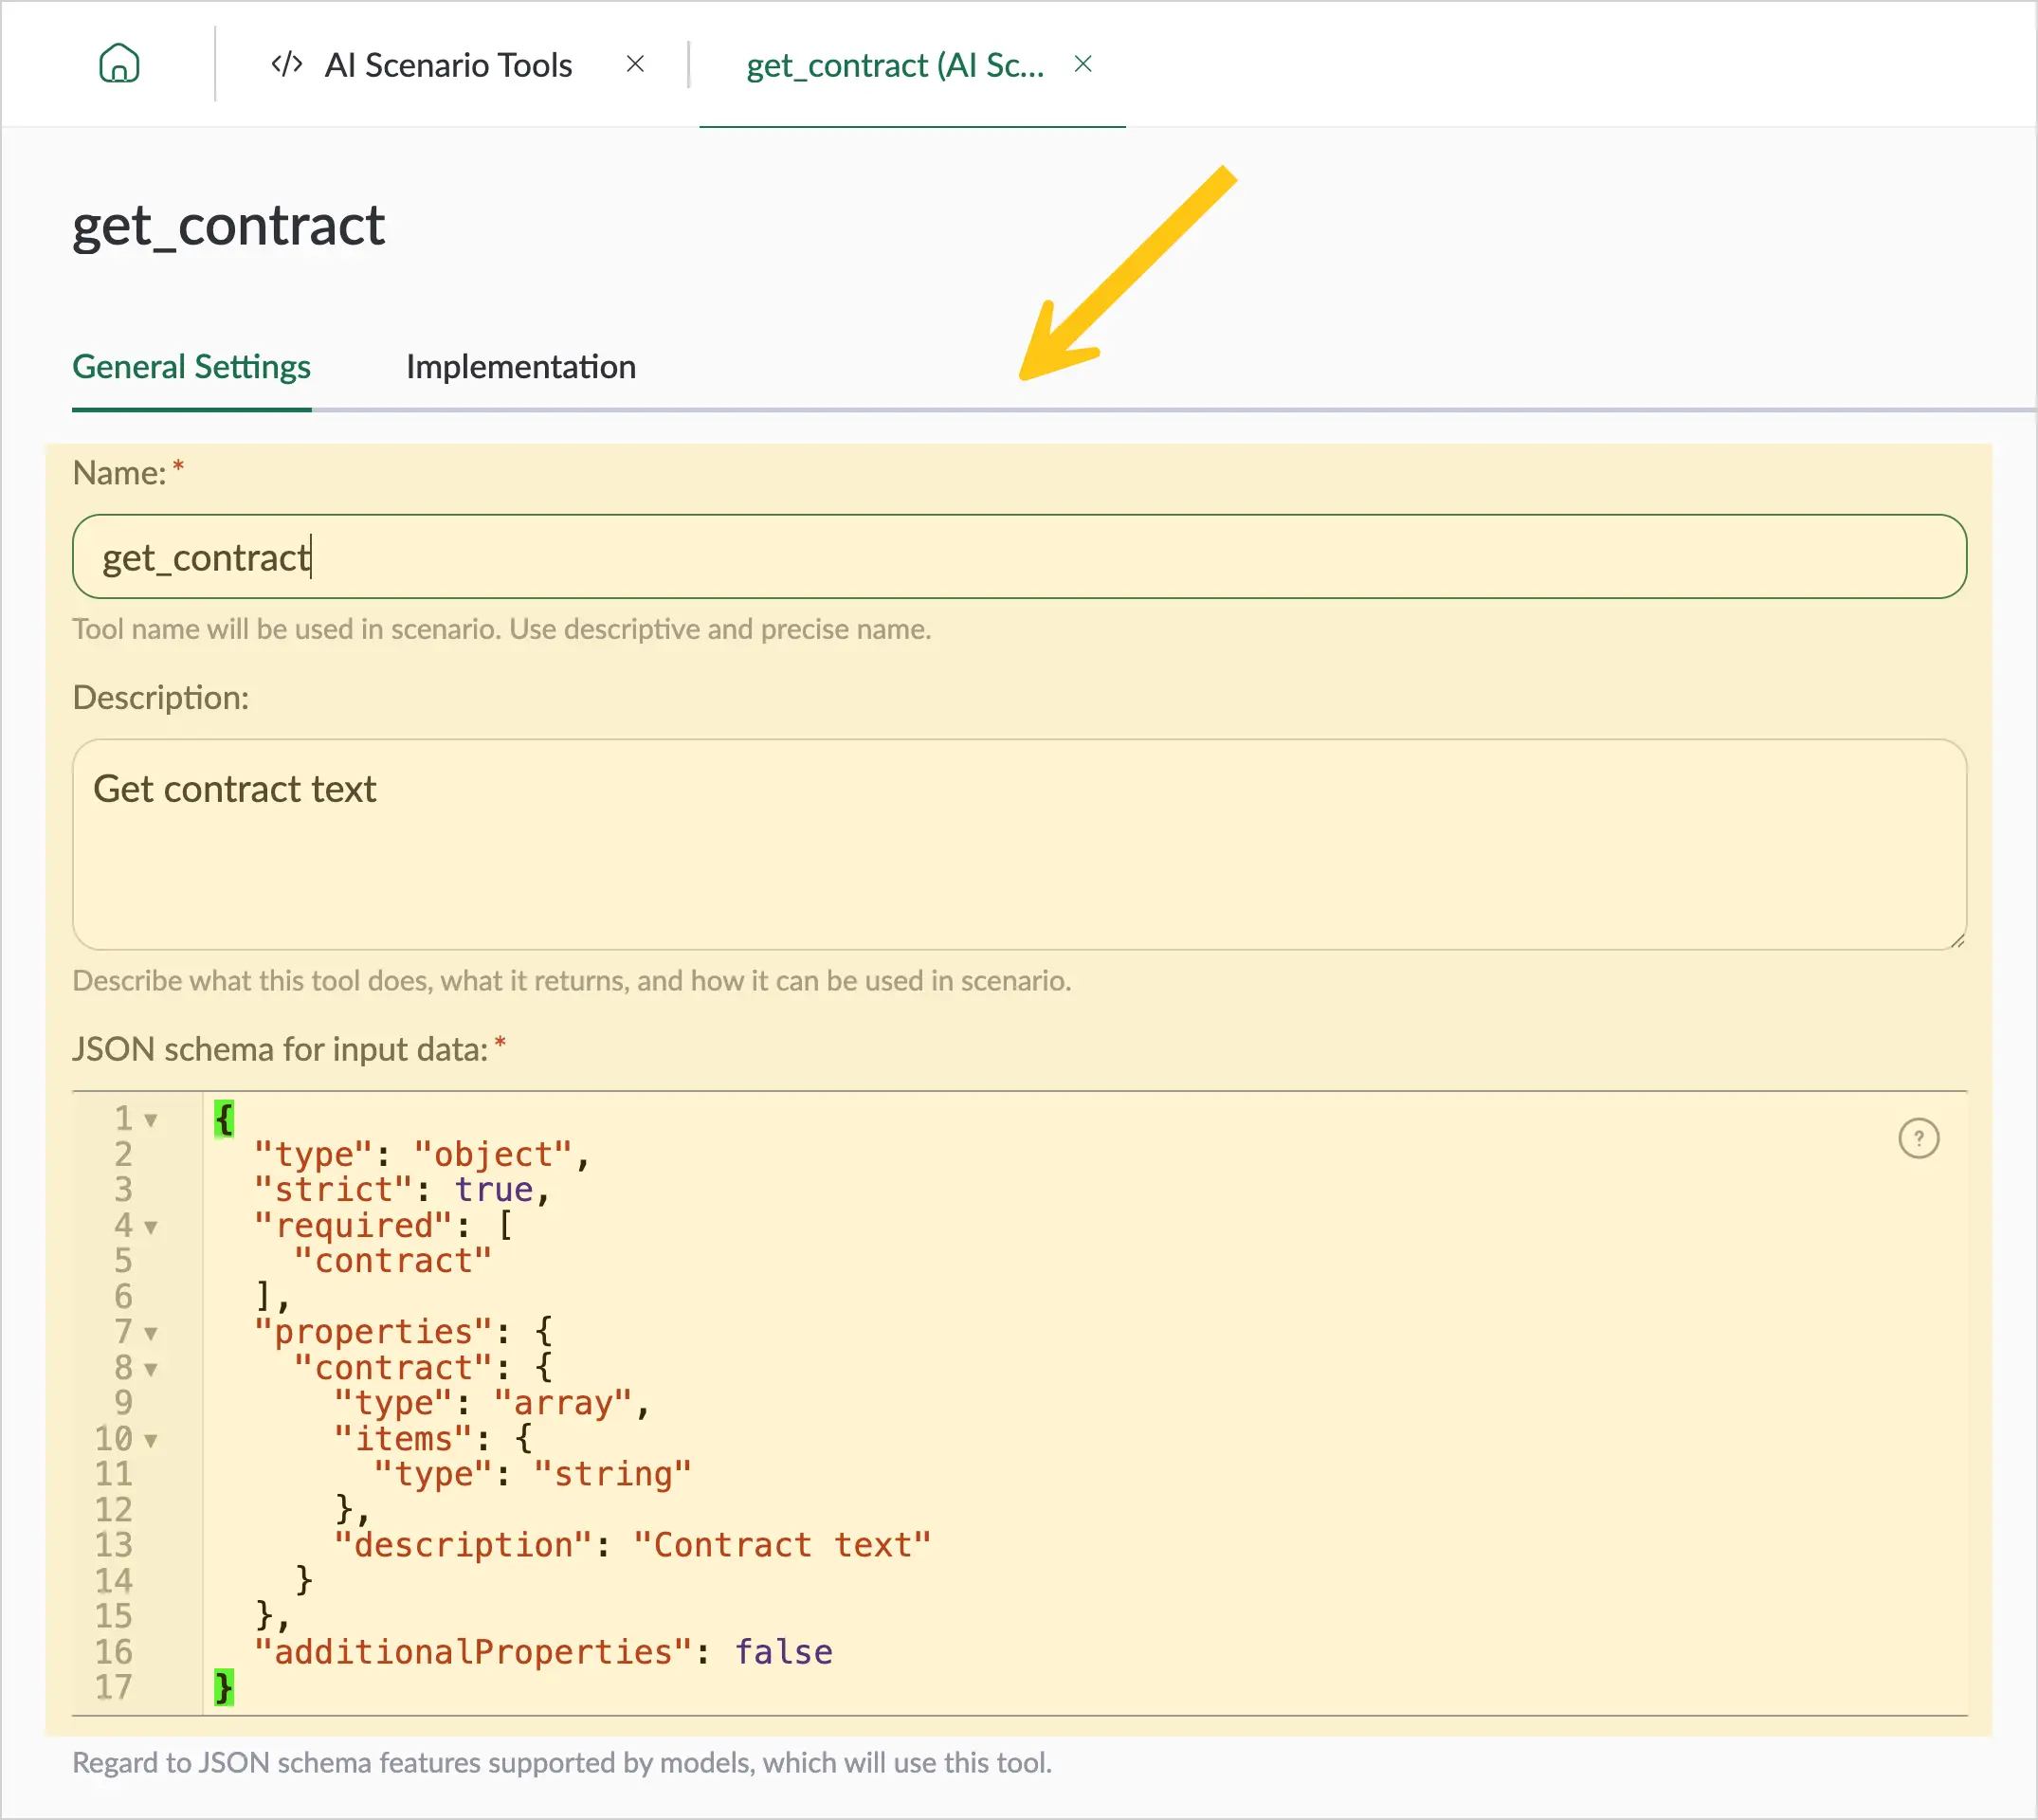Click the closing brace on line 17
Screen dimensions: 2038x1820
tap(224, 1688)
